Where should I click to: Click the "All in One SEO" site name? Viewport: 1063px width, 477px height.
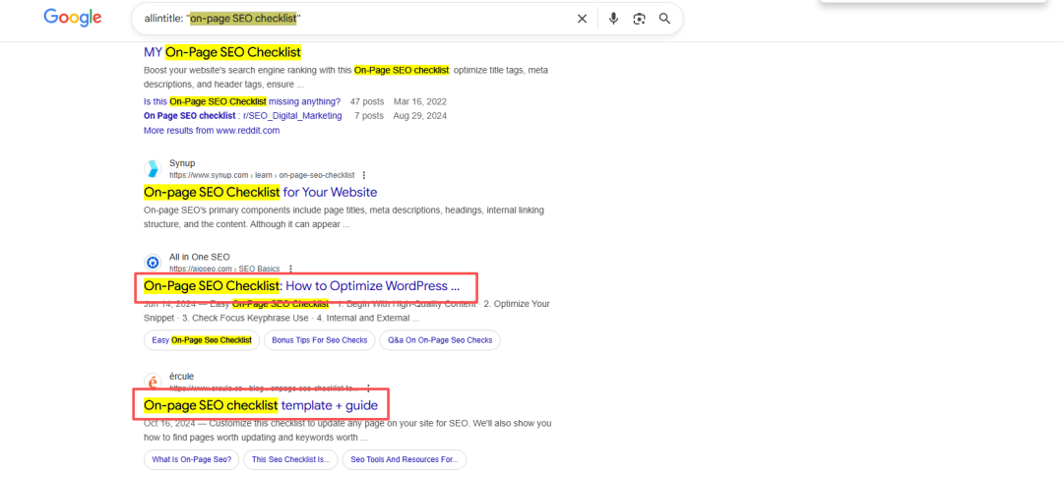pos(200,257)
